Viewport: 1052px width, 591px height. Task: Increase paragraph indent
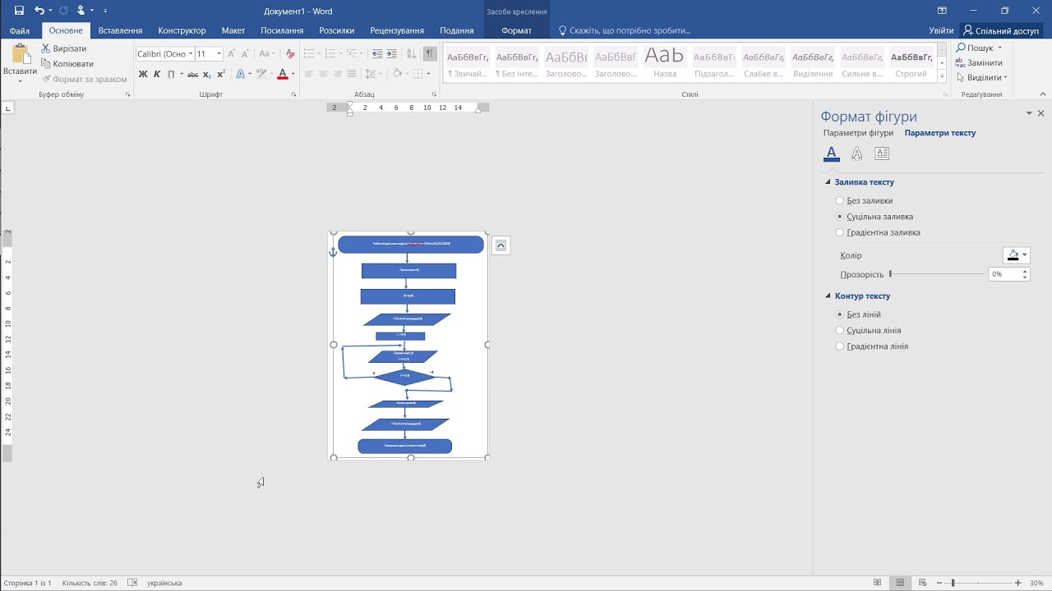393,53
